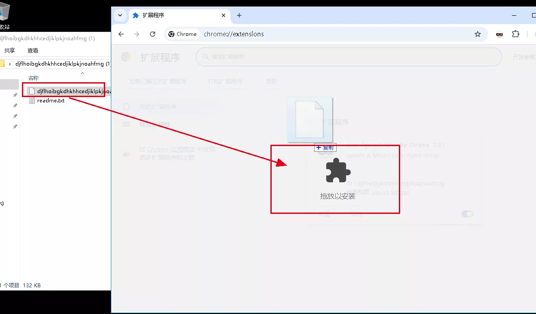Open the Chrome 应用商店 link
This screenshot has width=536, height=314.
(x=171, y=150)
